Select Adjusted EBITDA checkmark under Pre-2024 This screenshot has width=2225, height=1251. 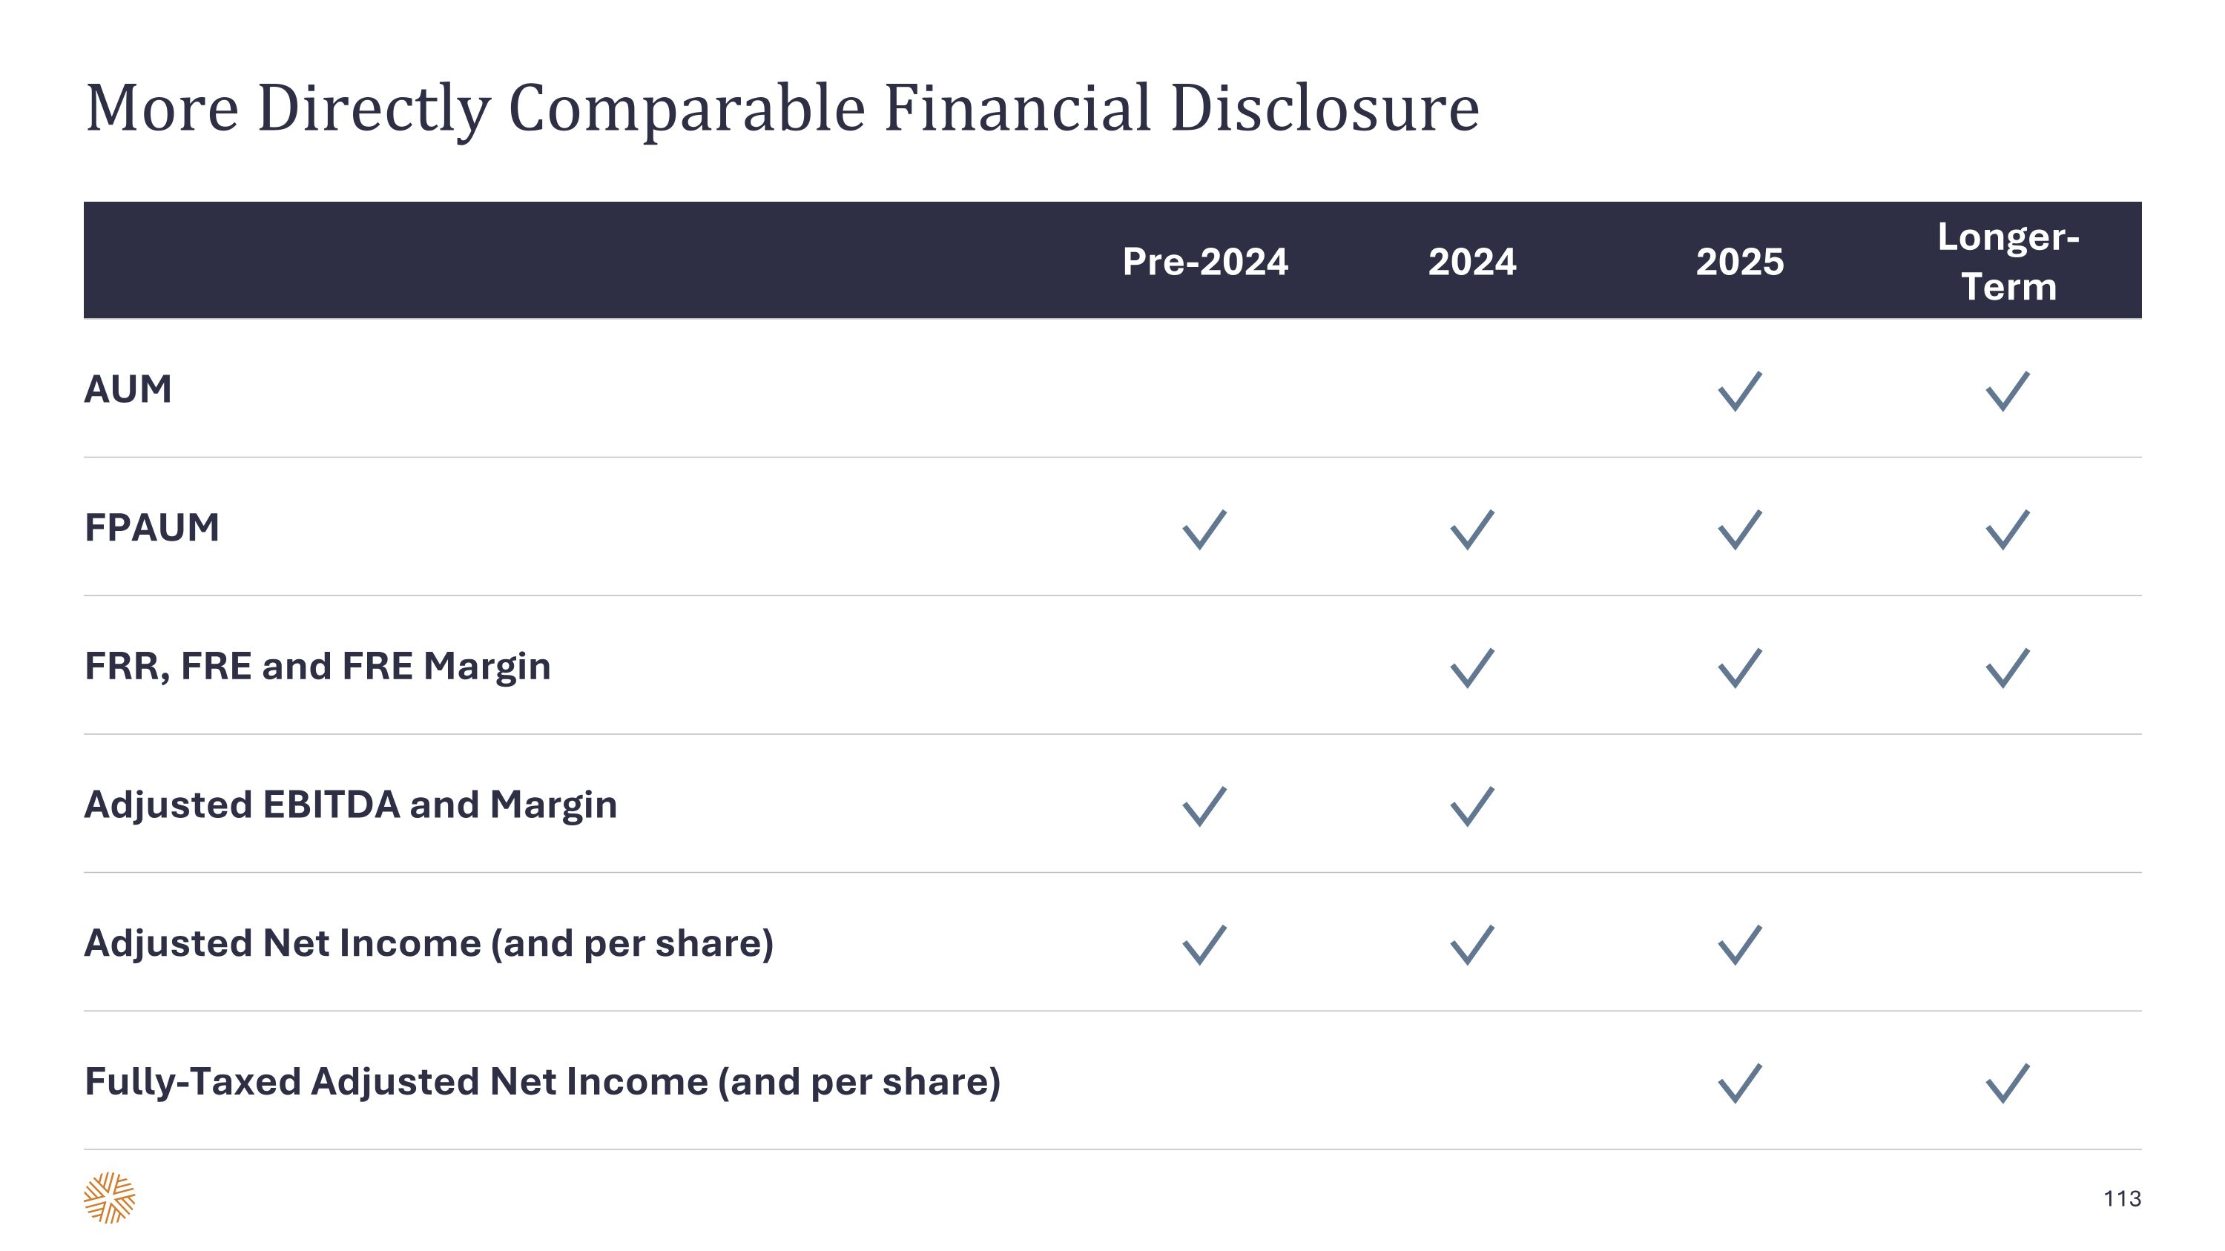click(1204, 806)
